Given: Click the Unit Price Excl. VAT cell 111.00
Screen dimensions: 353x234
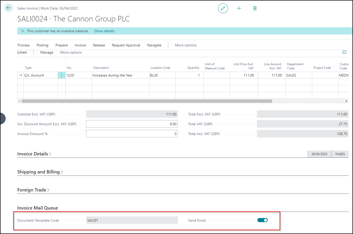Looking at the screenshot, I should (244, 75).
